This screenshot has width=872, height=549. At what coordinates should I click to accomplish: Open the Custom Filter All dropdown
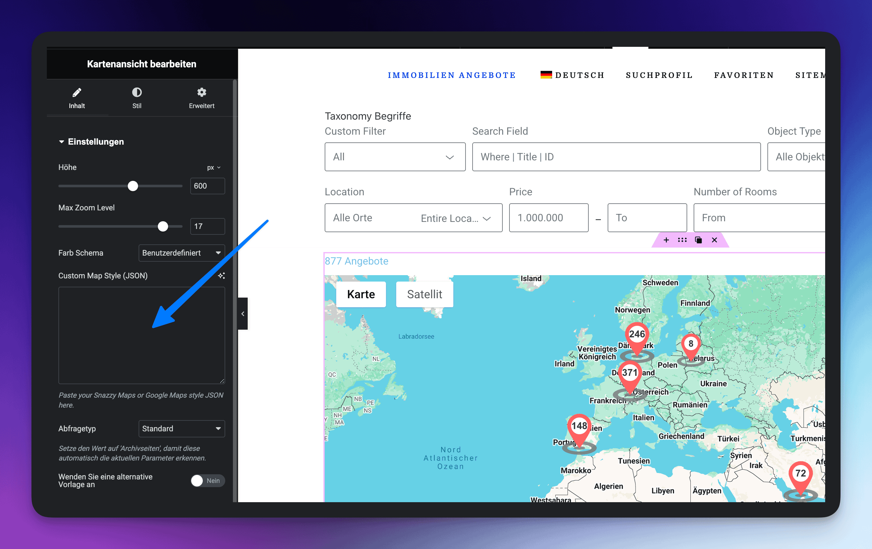coord(395,157)
